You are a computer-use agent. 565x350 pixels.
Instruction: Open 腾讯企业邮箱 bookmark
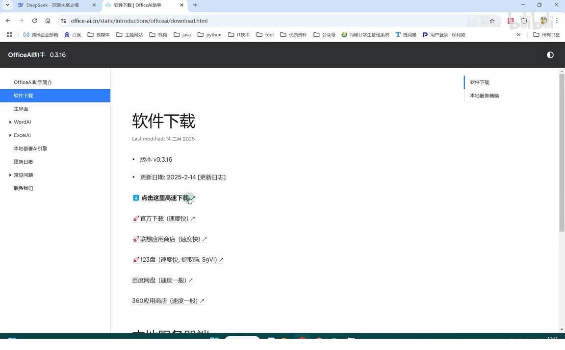(x=40, y=35)
